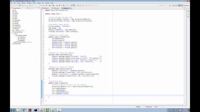The width and height of the screenshot is (200, 112).
Task: Click the Quick Access field
Action: click(x=162, y=6)
